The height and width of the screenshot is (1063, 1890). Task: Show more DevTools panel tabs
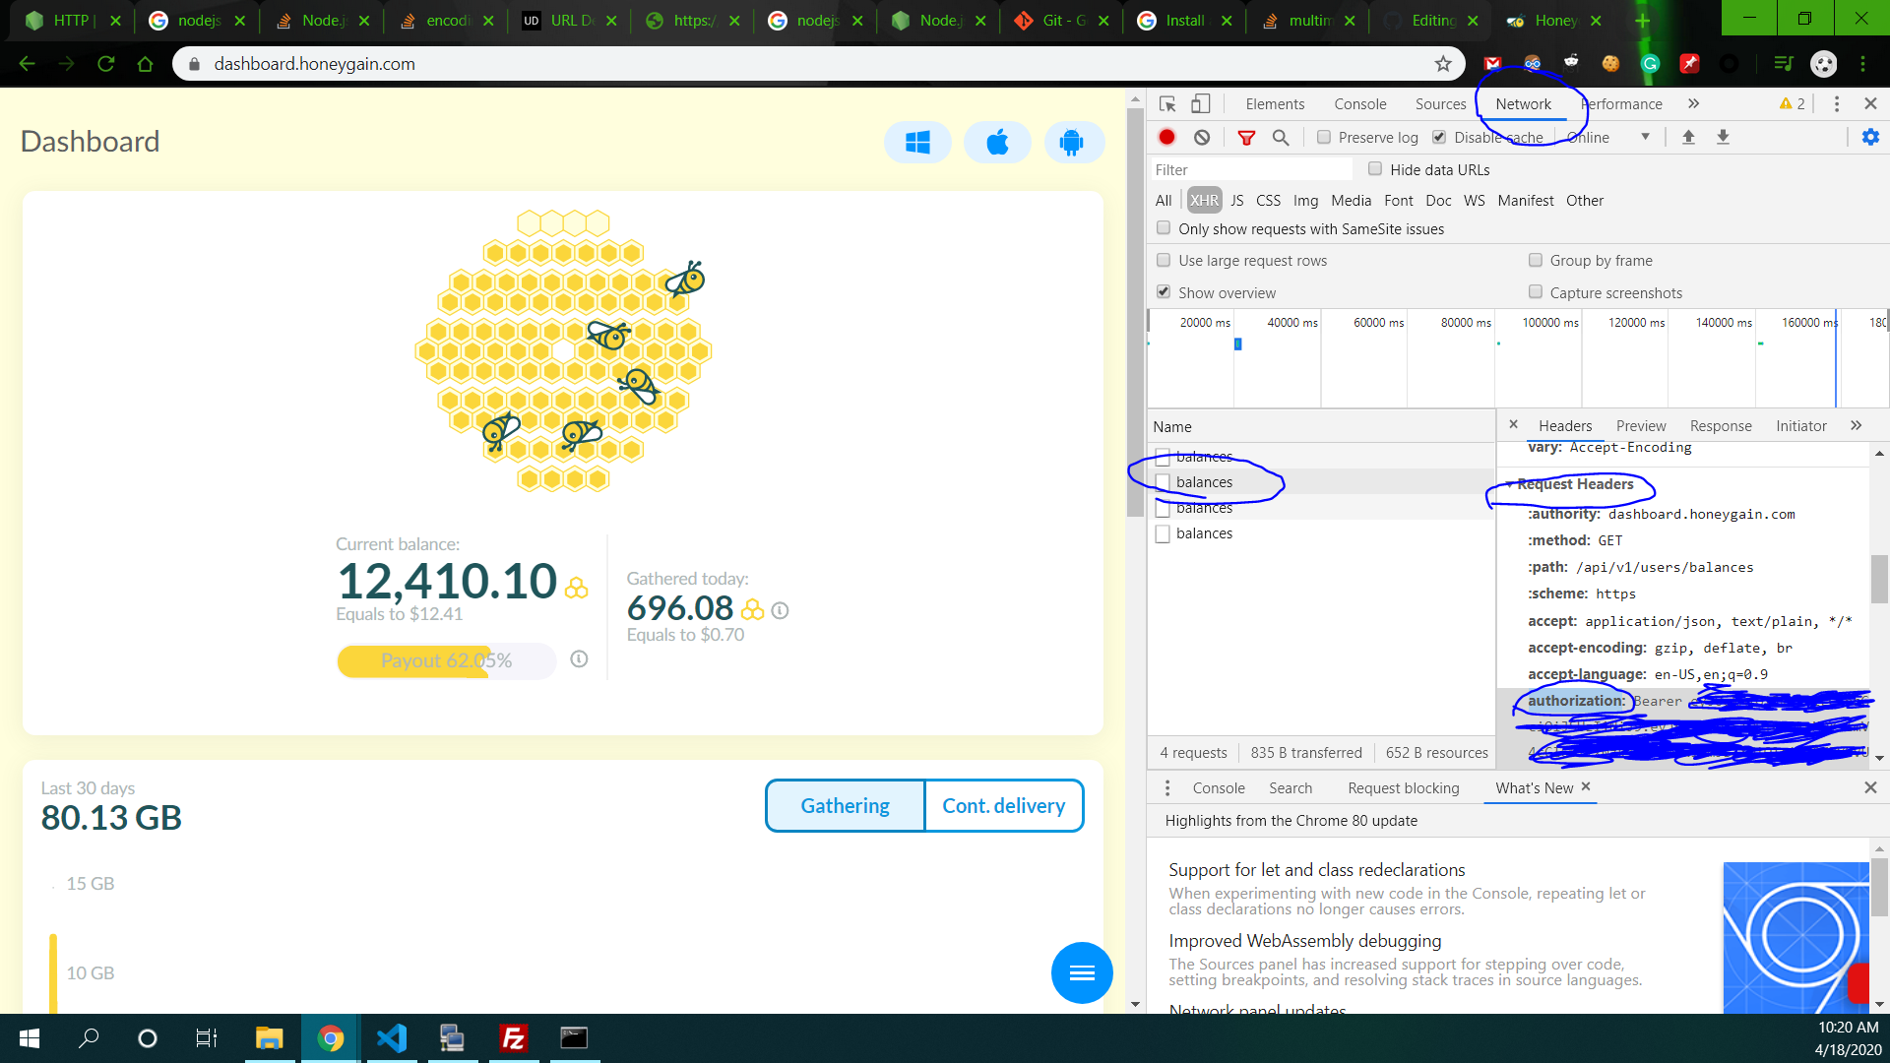pyautogui.click(x=1693, y=103)
